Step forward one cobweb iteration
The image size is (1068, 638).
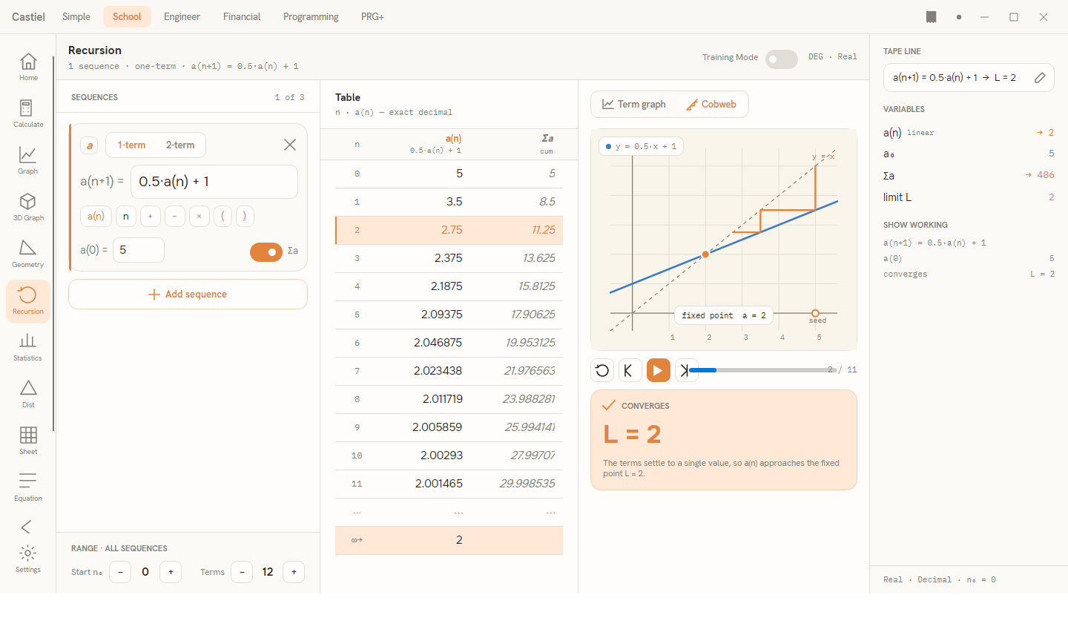[x=685, y=370]
